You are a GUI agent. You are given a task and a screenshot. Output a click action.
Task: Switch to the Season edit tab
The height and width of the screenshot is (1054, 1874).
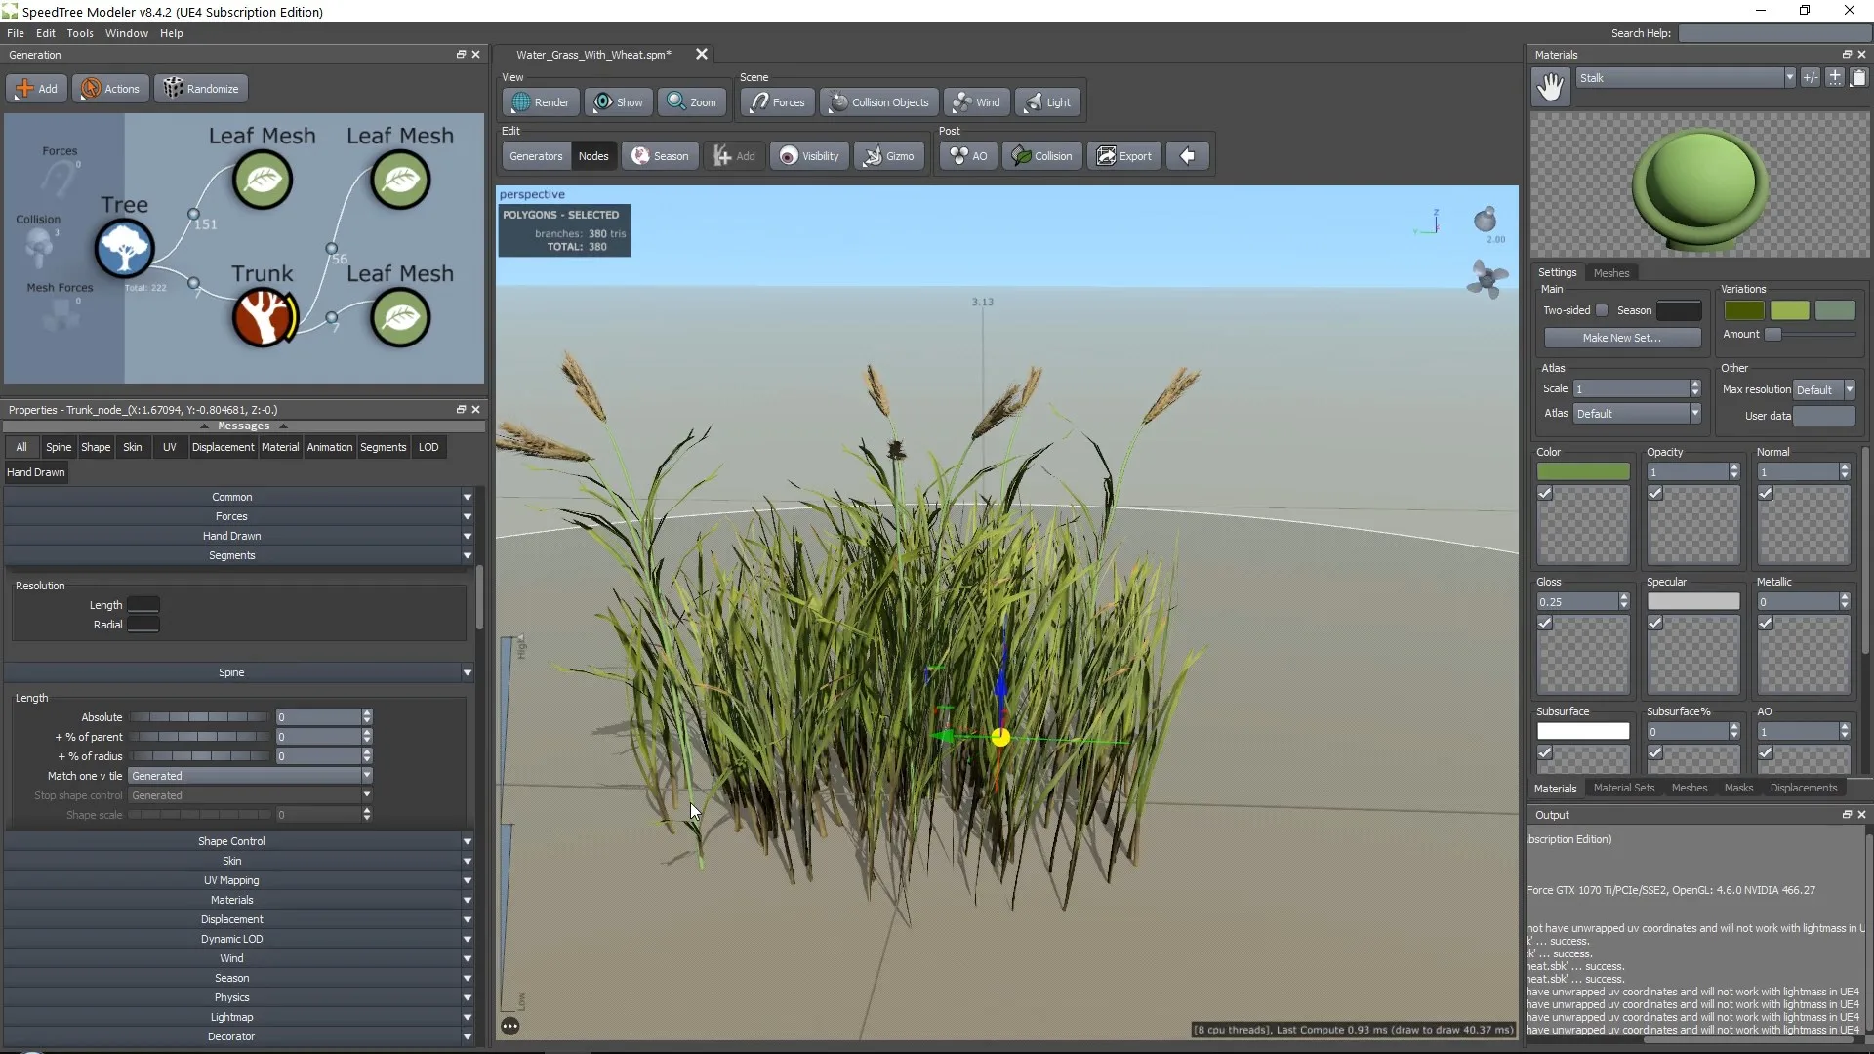670,154
